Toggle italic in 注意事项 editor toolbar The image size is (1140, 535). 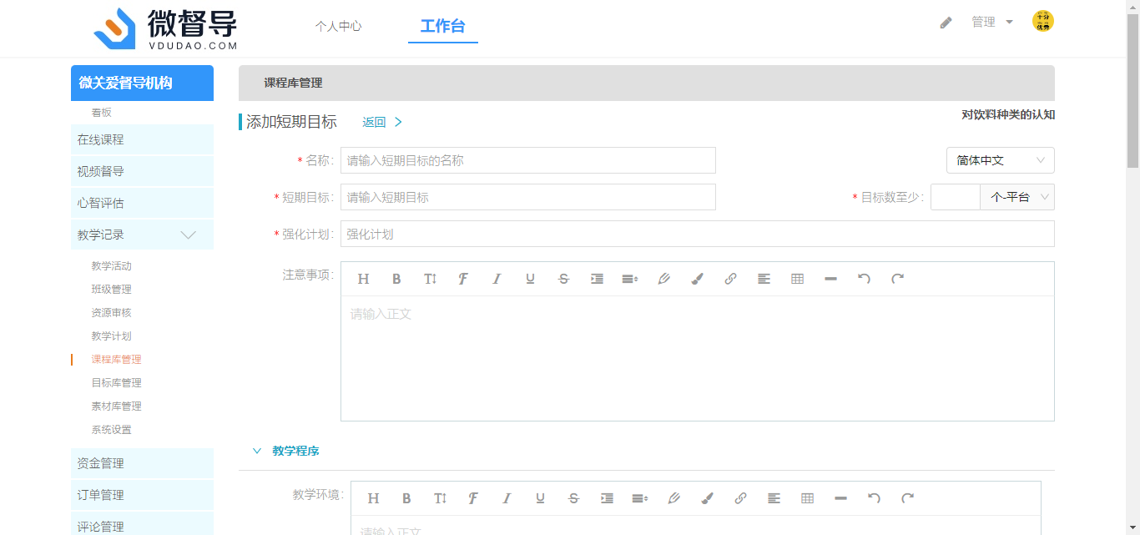[497, 279]
